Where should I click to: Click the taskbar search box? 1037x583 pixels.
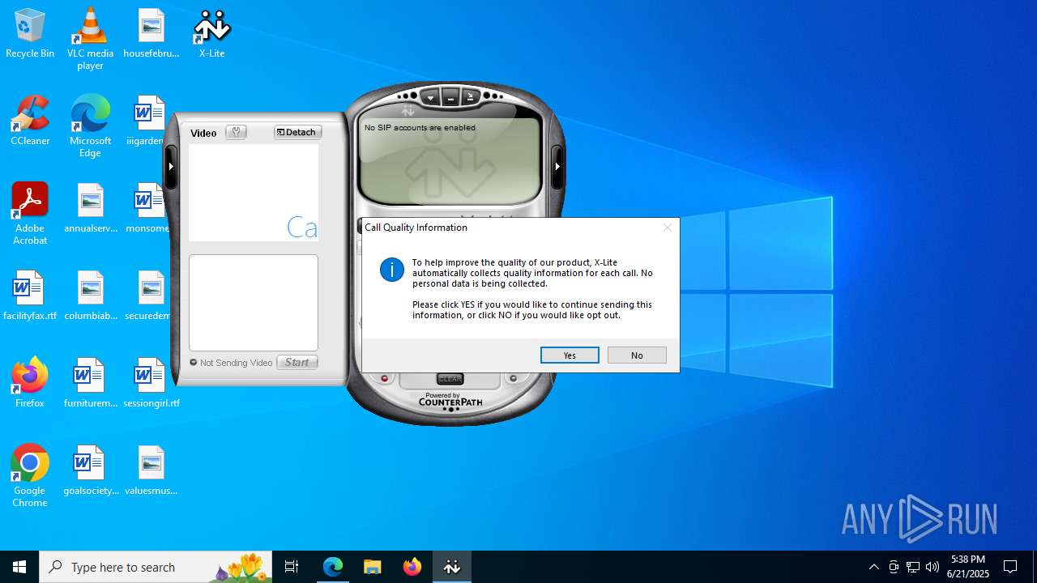point(156,567)
